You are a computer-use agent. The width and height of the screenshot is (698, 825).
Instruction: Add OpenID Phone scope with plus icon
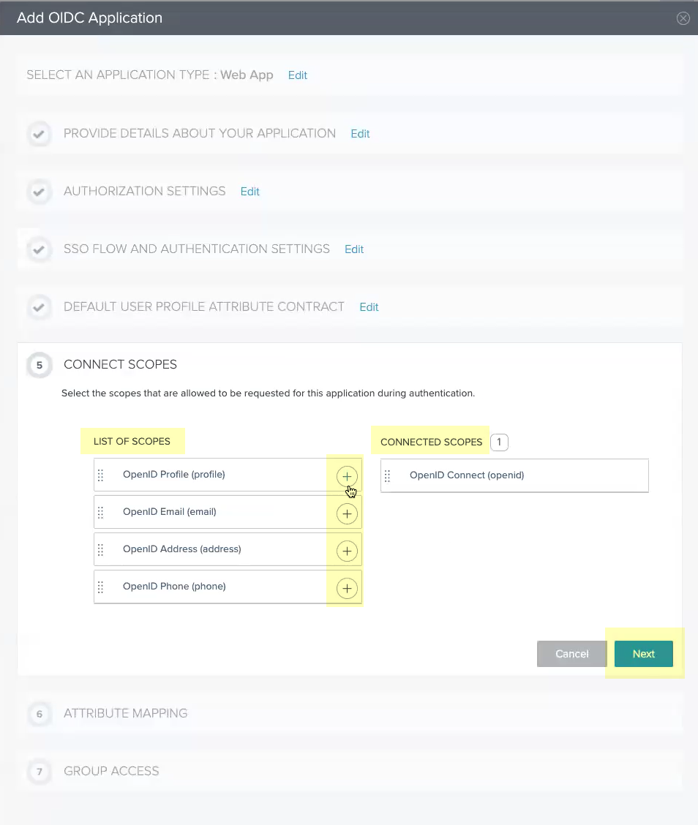[347, 588]
